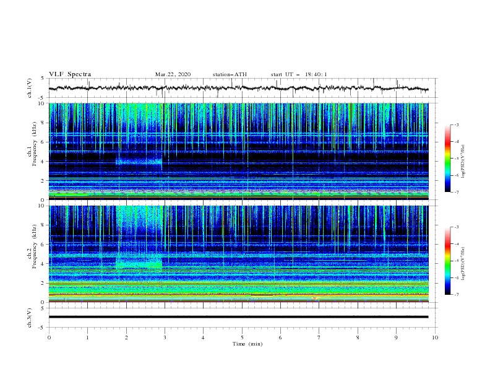The image size is (490, 379).
Task: Click the 'Time (min)' axis label
Action: [x=247, y=344]
